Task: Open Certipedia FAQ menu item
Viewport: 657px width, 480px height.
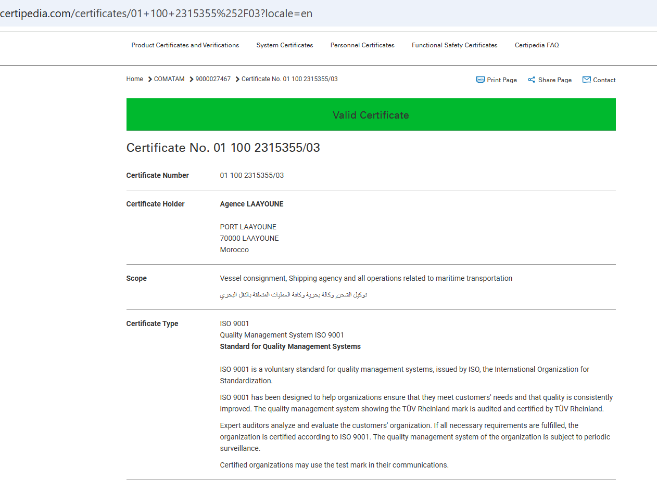Action: 537,45
